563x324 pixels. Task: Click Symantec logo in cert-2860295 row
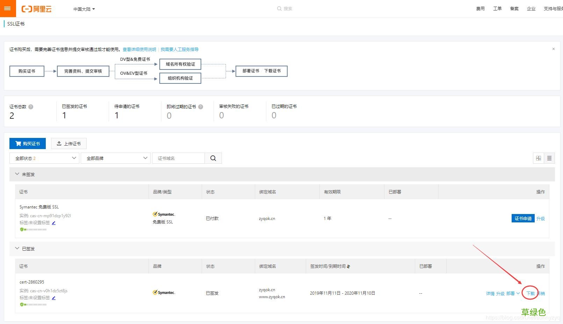(164, 293)
